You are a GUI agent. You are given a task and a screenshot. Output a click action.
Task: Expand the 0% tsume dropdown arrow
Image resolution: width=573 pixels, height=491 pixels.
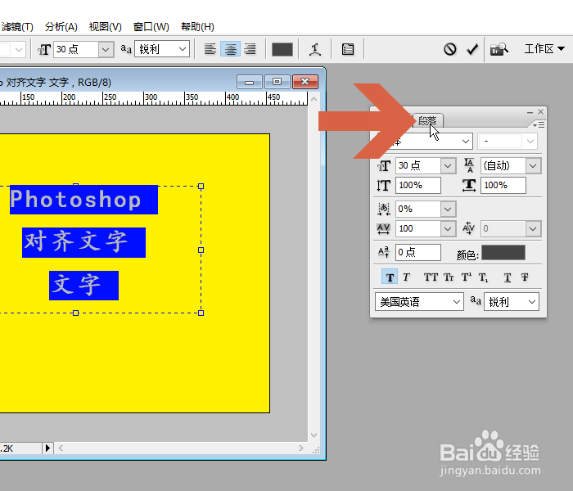coord(448,209)
